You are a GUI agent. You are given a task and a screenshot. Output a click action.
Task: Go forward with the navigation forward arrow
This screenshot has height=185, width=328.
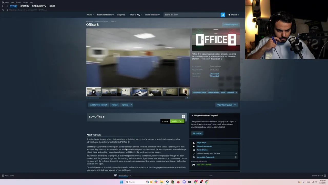pos(7,6)
